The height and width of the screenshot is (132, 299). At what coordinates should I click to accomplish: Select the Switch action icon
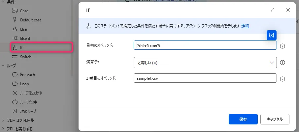click(15, 57)
